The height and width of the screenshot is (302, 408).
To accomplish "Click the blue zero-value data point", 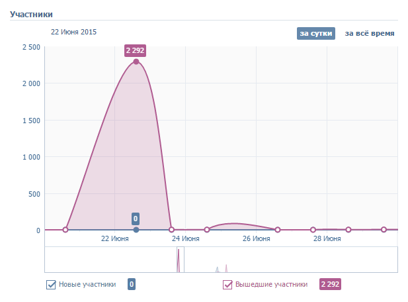I will point(136,230).
